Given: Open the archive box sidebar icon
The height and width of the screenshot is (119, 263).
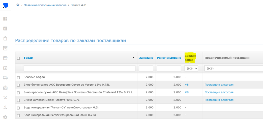Looking at the screenshot, I should 5,48.
